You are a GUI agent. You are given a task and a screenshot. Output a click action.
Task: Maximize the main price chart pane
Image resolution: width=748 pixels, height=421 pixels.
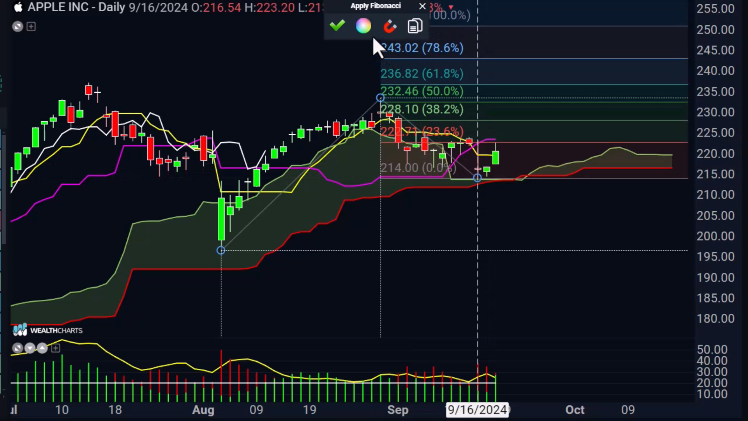[17, 27]
